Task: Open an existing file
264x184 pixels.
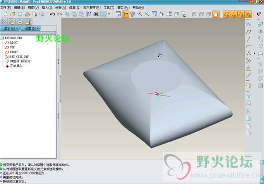Action: coord(13,14)
